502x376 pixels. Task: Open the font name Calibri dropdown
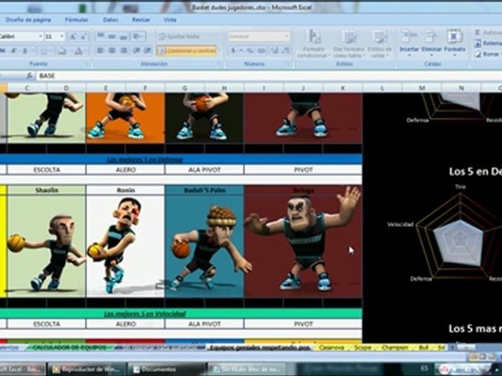[x=41, y=37]
